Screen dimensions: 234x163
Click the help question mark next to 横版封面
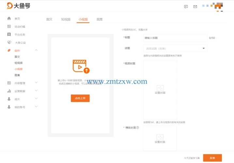138,128
